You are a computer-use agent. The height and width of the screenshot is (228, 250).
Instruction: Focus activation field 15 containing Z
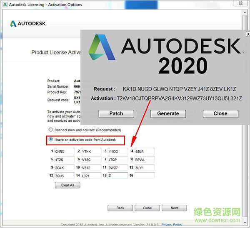tap(118, 176)
